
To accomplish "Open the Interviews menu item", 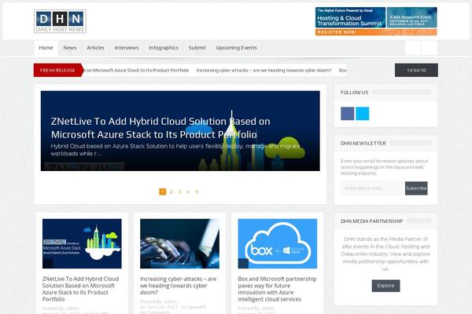I will click(x=127, y=48).
